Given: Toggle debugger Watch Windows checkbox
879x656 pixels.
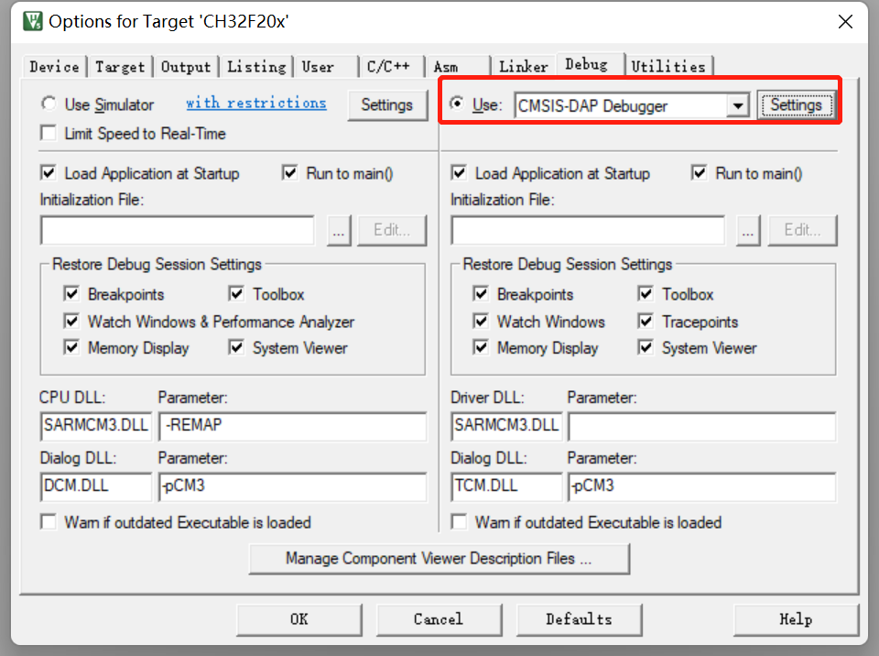Looking at the screenshot, I should click(x=481, y=321).
